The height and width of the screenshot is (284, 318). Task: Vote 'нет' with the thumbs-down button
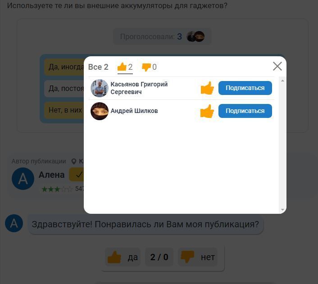[198, 257]
